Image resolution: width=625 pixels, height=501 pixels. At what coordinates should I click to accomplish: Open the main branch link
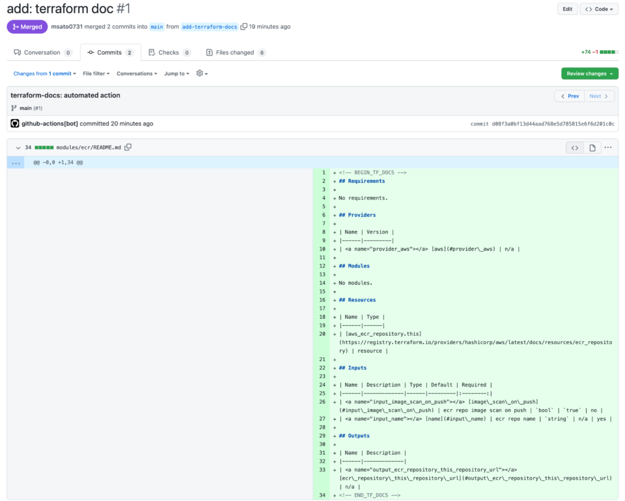click(156, 26)
